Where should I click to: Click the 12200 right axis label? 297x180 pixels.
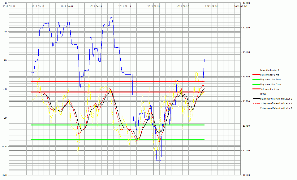point(246,151)
